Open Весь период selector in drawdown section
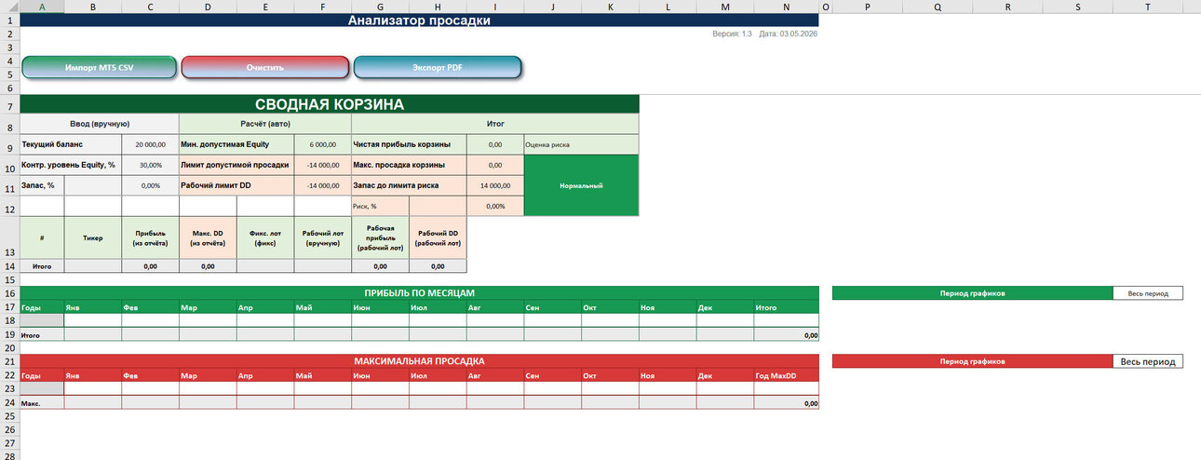The width and height of the screenshot is (1201, 460). point(1147,361)
